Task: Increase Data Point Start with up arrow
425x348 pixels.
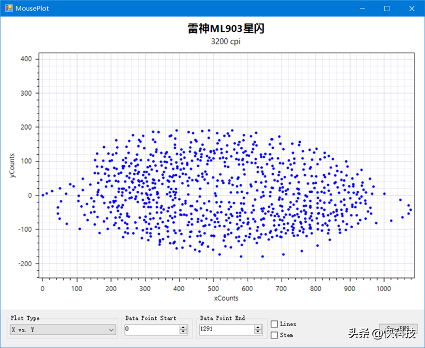Action: [184, 327]
